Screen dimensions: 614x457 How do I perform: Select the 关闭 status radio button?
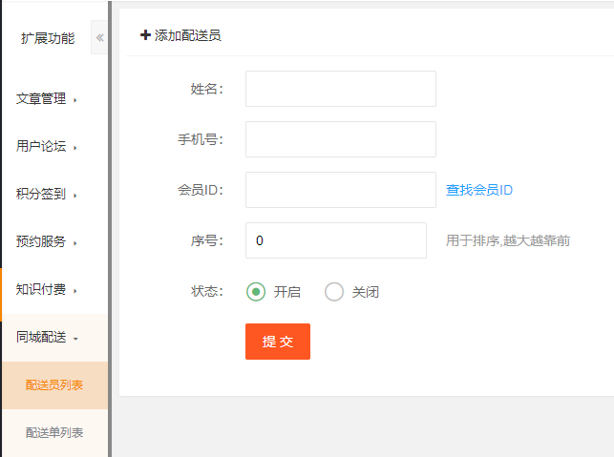[334, 292]
